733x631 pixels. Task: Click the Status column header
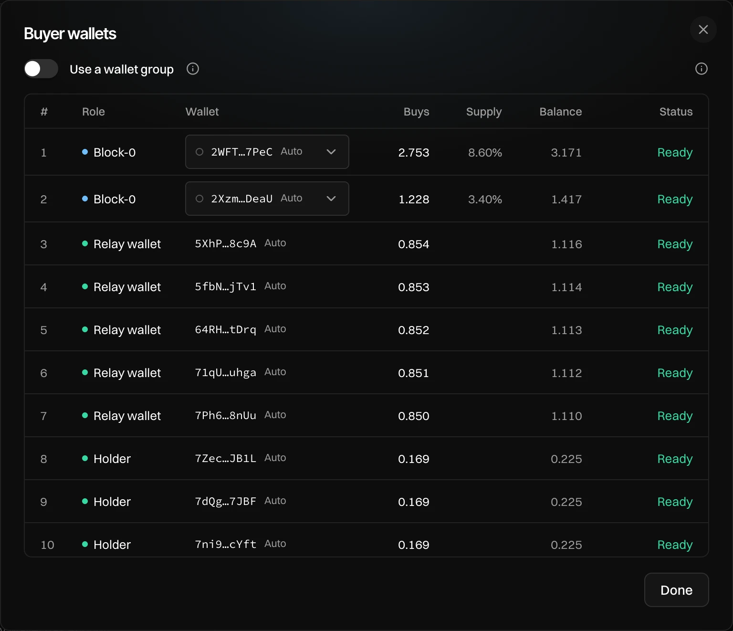tap(676, 112)
